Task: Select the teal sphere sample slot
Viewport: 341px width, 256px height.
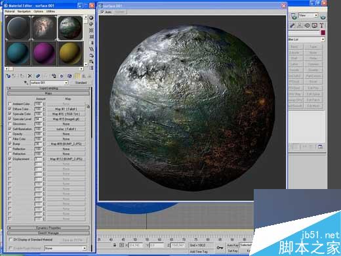Action: pyautogui.click(x=18, y=54)
